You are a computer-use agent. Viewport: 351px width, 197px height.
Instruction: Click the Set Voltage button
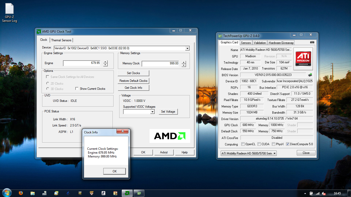pos(168,112)
